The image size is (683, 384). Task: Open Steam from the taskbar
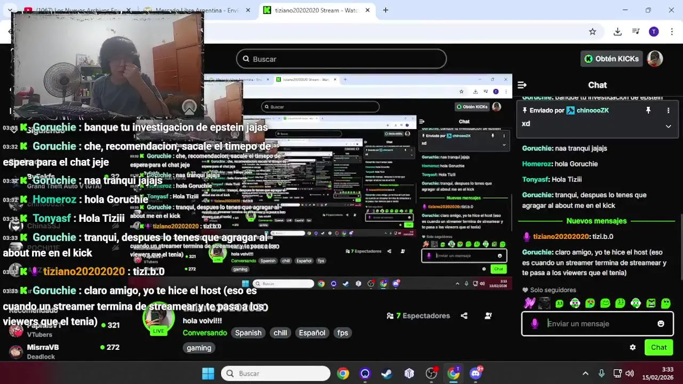387,373
